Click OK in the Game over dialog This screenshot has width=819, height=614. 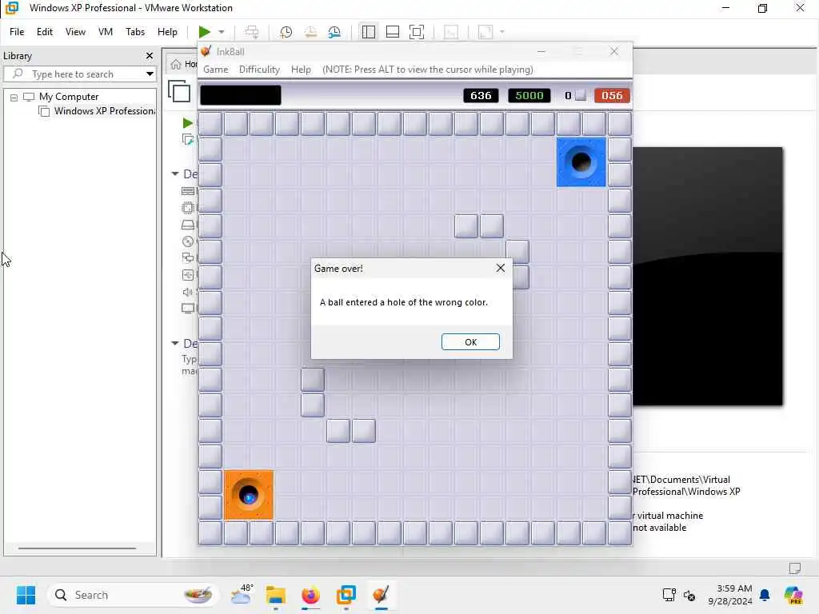[470, 342]
